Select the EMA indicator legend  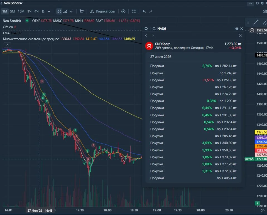(x=6, y=33)
